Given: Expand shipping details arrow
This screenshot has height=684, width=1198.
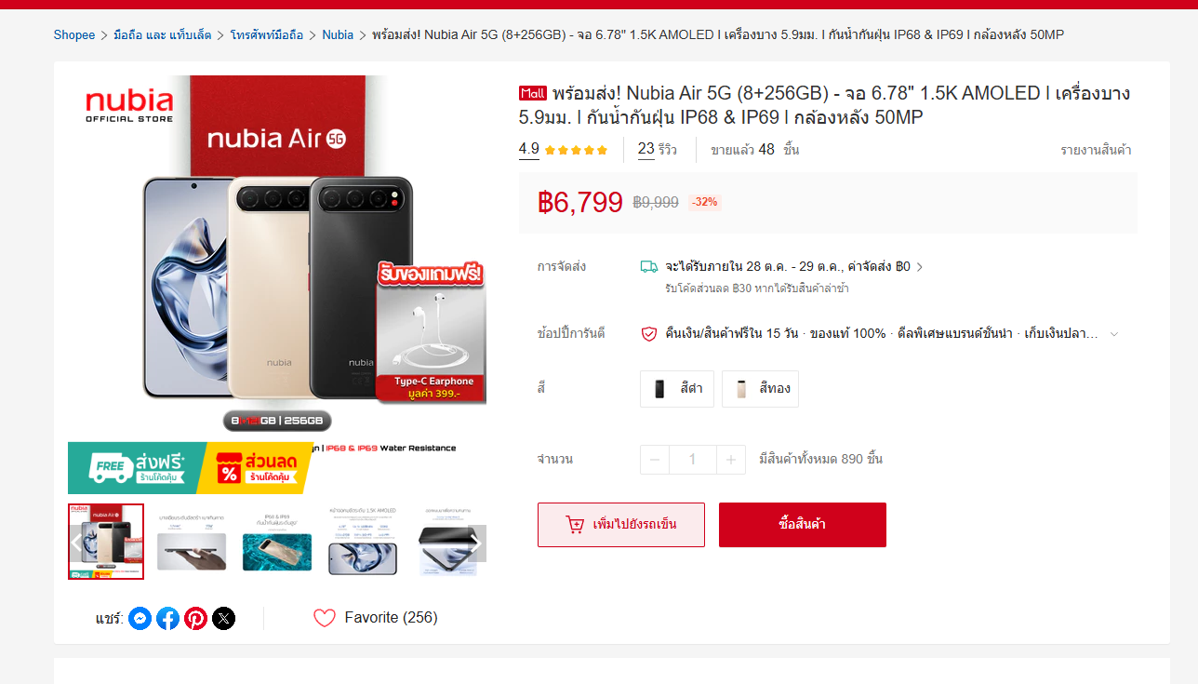Looking at the screenshot, I should tap(920, 267).
